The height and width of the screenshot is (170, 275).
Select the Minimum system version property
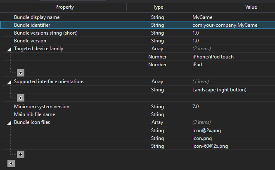(x=42, y=107)
